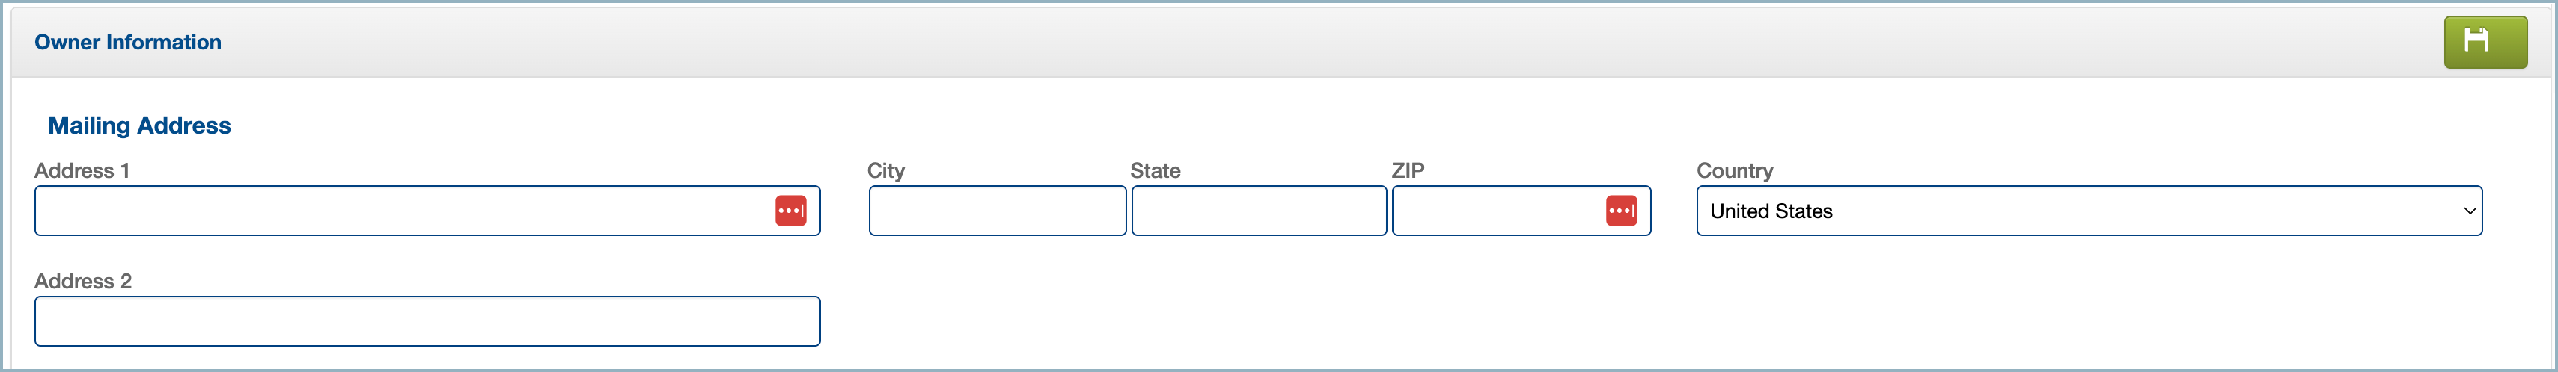Click the "ZIP" field label
2558x372 pixels.
[1407, 170]
